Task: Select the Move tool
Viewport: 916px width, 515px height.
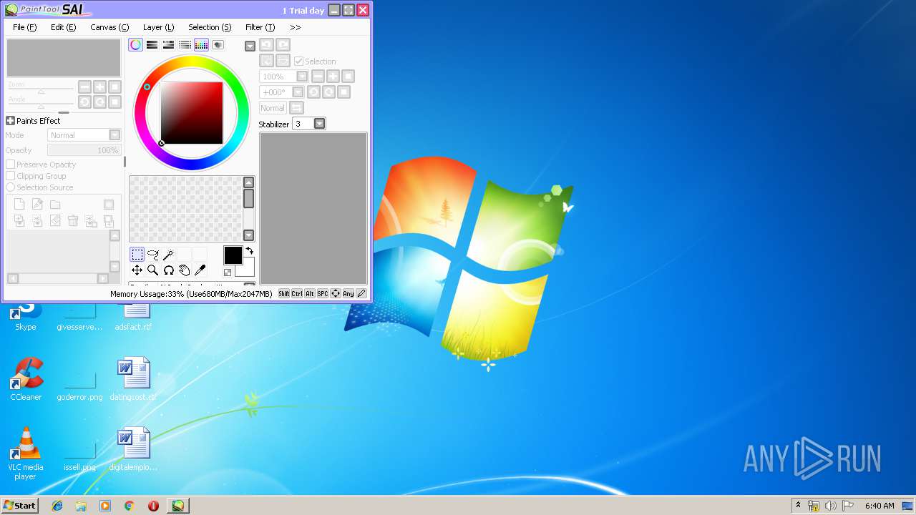Action: coord(137,270)
